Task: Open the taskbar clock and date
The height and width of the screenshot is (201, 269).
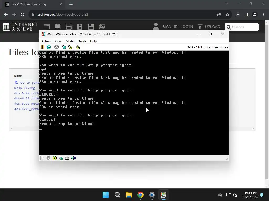Action: coord(250,195)
